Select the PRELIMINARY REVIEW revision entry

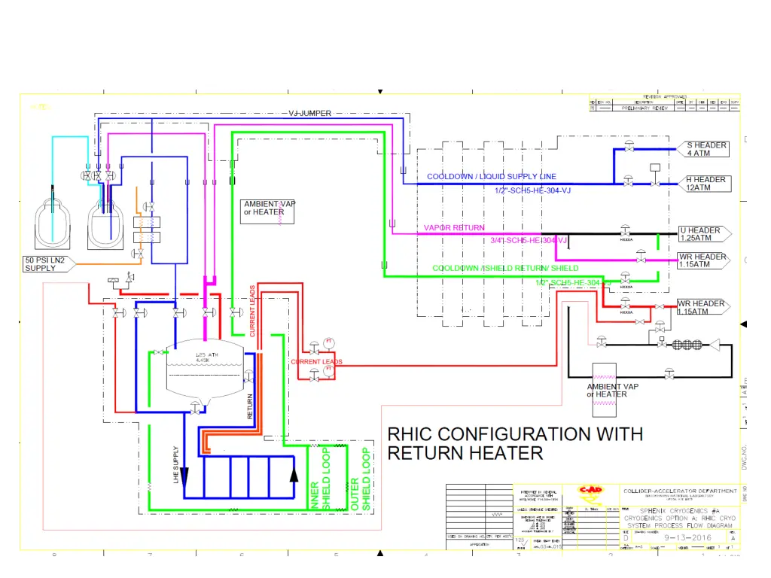pos(645,108)
